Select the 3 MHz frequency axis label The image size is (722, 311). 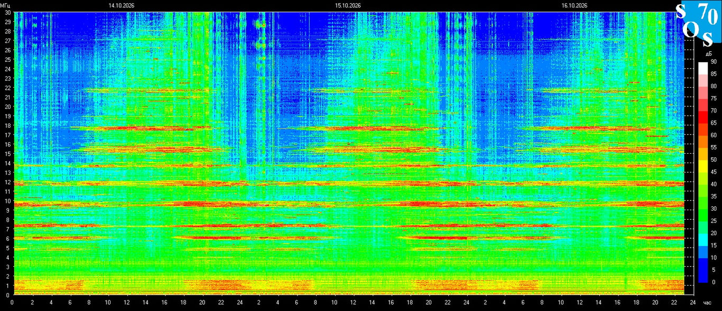coord(8,267)
